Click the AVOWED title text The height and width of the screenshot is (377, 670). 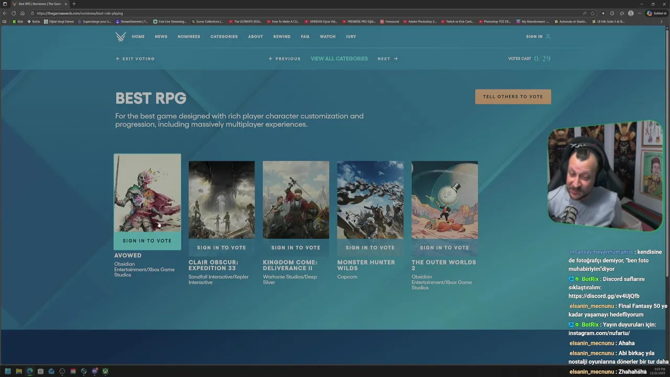[x=128, y=256]
